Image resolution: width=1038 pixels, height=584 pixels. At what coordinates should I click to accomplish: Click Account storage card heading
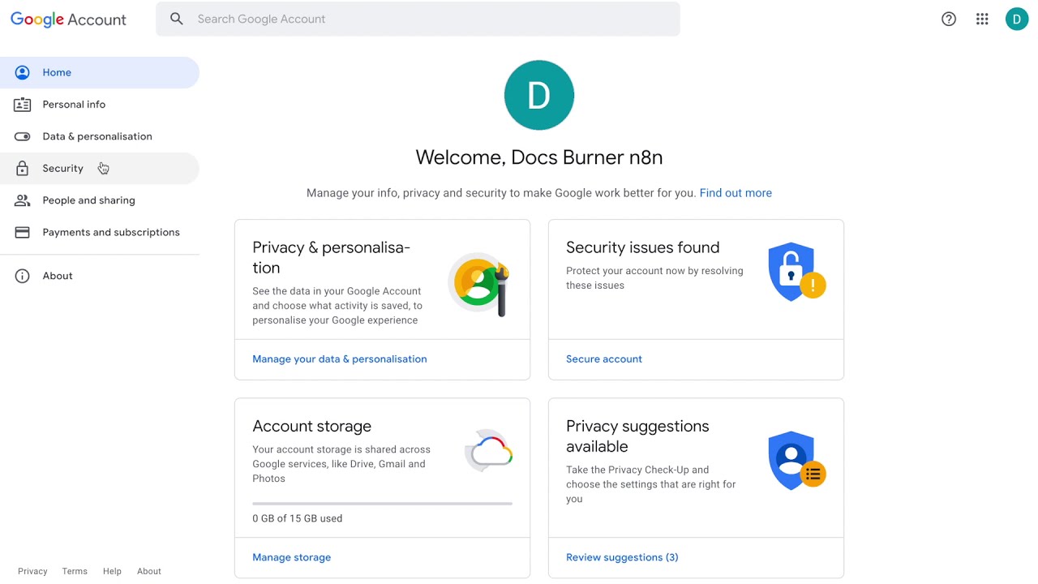point(311,426)
